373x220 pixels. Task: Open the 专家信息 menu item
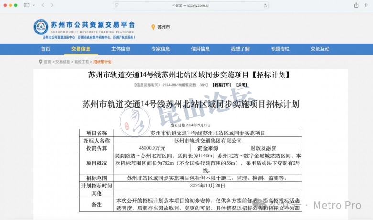161,49
